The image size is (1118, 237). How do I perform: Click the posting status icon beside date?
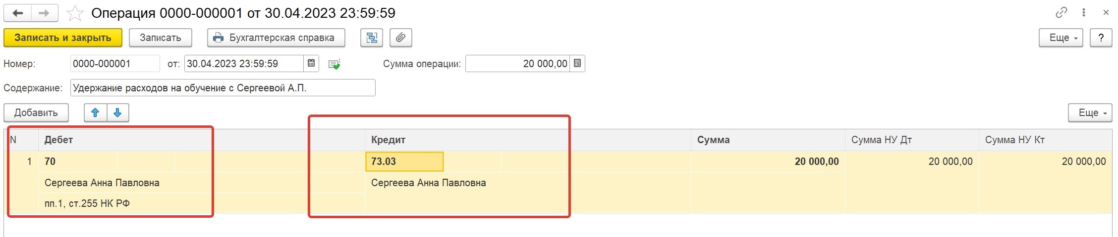point(335,64)
